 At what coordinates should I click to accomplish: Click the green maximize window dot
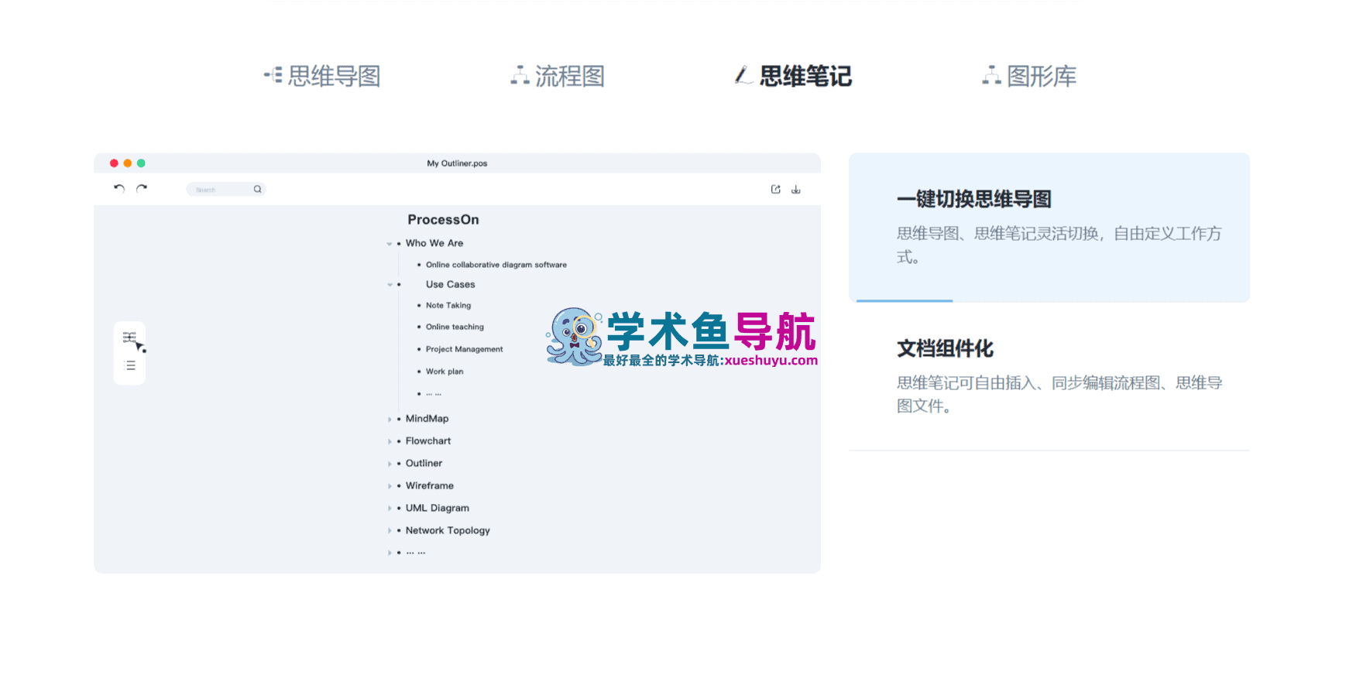(141, 163)
